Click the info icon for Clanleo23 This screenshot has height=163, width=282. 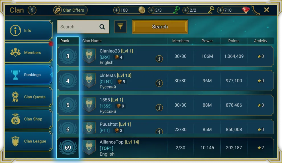(159, 59)
